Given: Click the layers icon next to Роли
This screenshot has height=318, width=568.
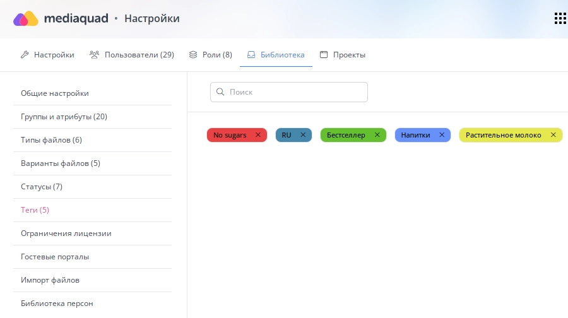Looking at the screenshot, I should pyautogui.click(x=193, y=55).
